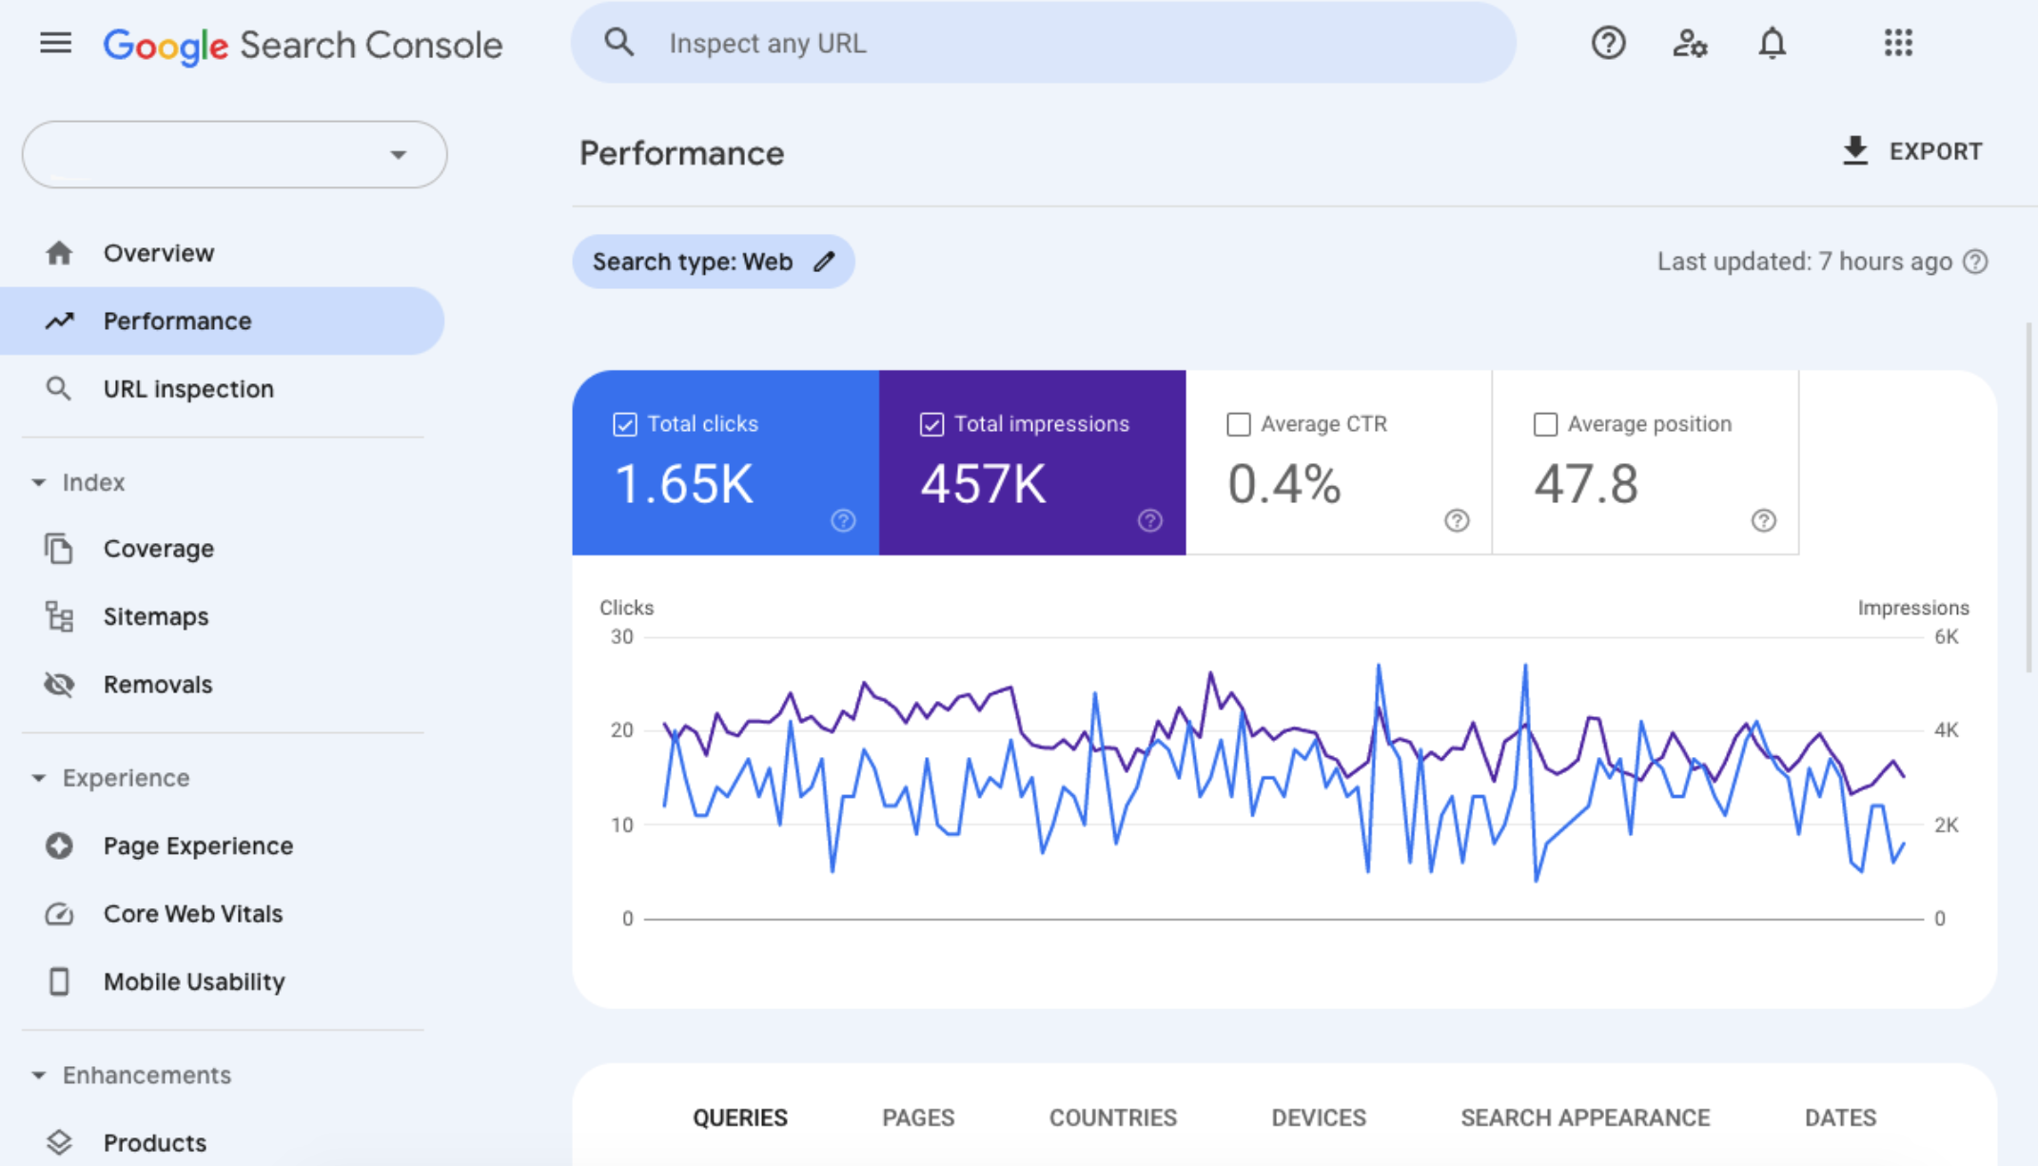
Task: Edit the Search type filter with the pencil icon
Action: (x=824, y=262)
